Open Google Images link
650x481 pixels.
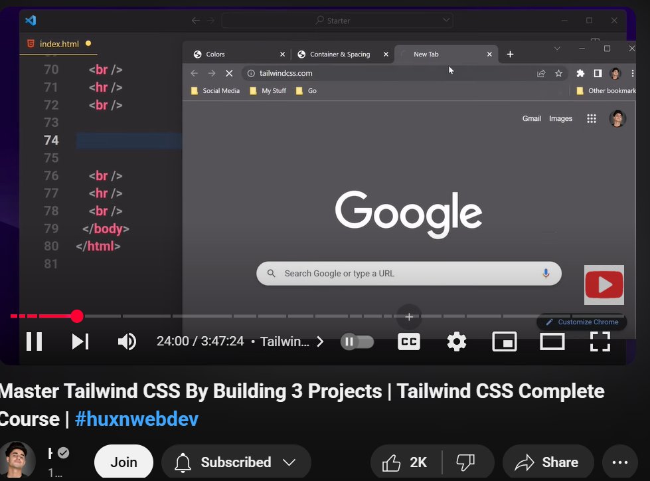click(x=560, y=119)
